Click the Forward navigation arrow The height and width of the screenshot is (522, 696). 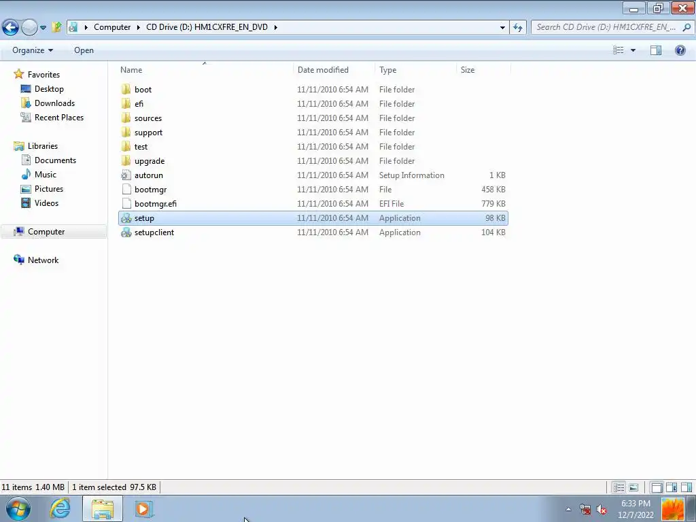(29, 27)
